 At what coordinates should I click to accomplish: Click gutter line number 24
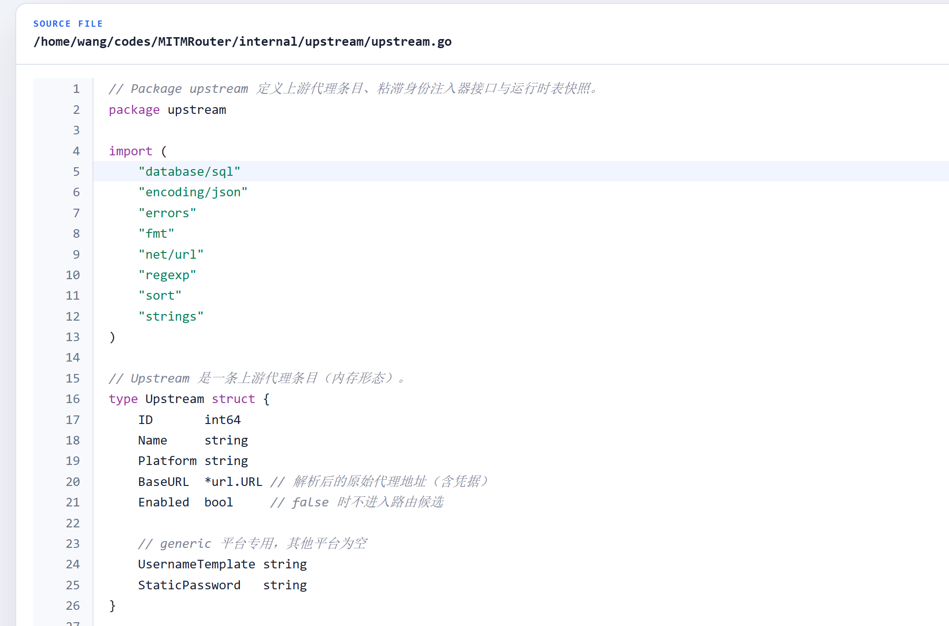(73, 564)
